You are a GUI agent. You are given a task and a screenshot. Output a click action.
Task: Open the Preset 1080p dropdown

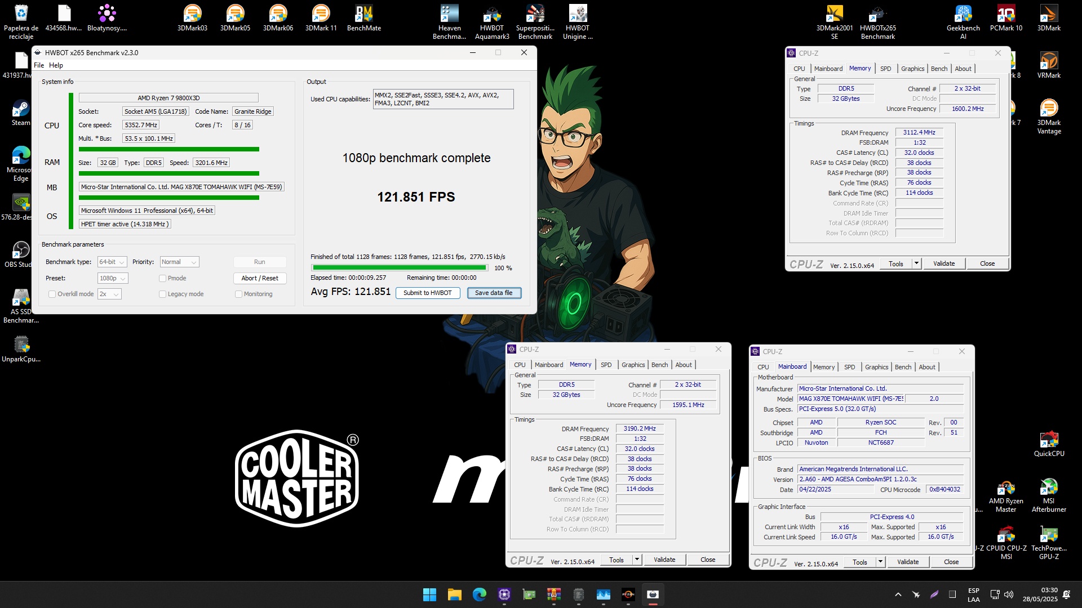[113, 278]
